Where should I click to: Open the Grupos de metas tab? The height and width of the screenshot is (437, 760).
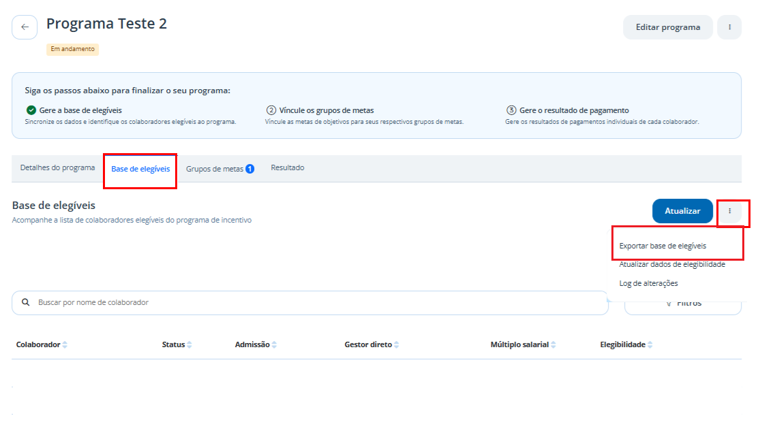[x=220, y=169]
